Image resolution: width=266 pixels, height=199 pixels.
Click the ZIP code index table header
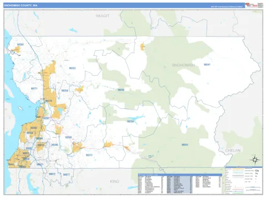(x=180, y=175)
